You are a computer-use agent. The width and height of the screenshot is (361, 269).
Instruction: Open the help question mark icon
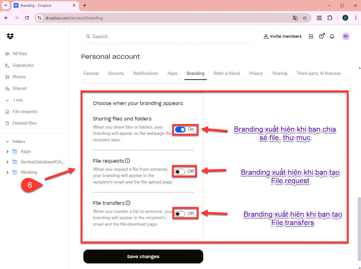[322, 36]
